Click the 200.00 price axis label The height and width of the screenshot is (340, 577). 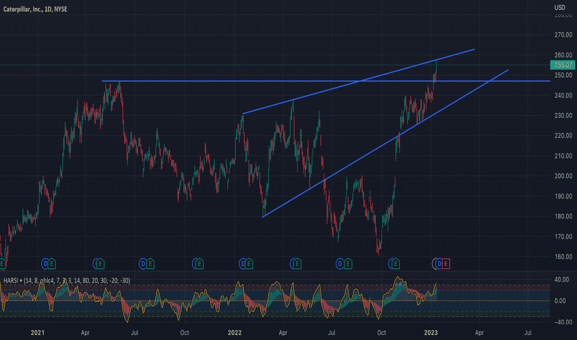(x=563, y=176)
